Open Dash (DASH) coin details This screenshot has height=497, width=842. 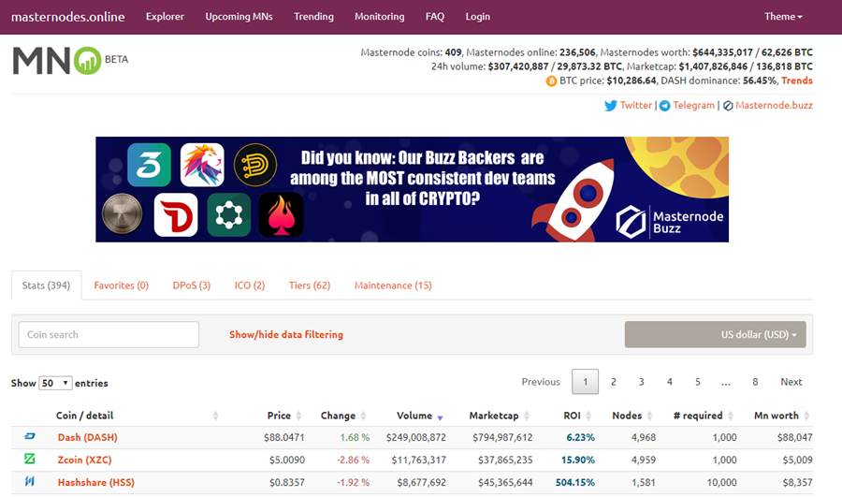(x=88, y=437)
